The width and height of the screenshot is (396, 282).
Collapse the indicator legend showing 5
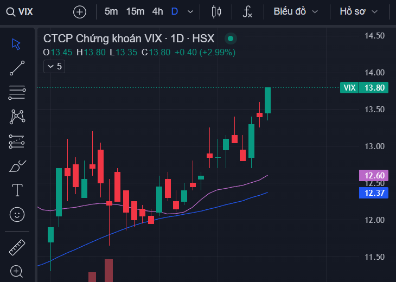click(x=54, y=66)
